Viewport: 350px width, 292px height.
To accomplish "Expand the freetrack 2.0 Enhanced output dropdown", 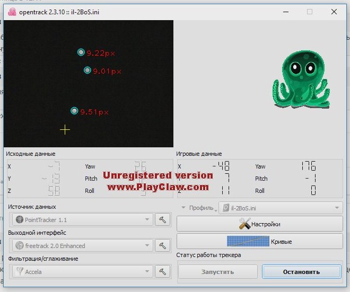I will coord(83,245).
